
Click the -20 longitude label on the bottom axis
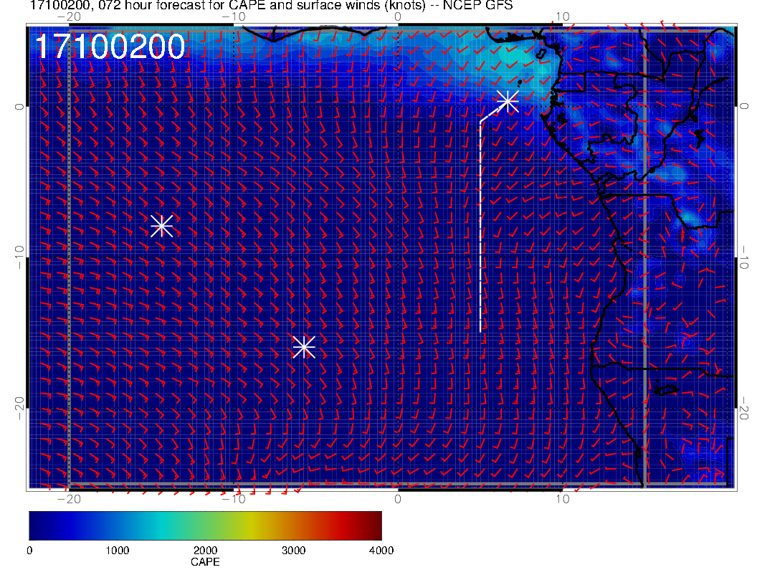coord(69,498)
